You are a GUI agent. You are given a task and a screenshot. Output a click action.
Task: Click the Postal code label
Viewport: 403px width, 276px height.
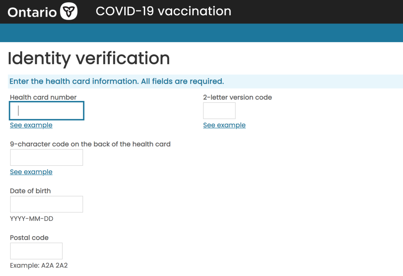click(29, 238)
